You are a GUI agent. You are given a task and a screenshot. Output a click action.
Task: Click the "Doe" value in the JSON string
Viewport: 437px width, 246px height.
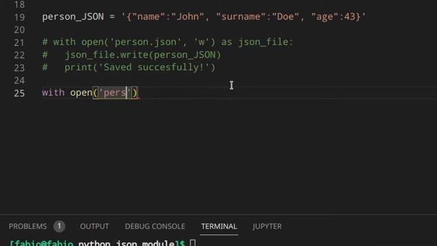click(285, 16)
